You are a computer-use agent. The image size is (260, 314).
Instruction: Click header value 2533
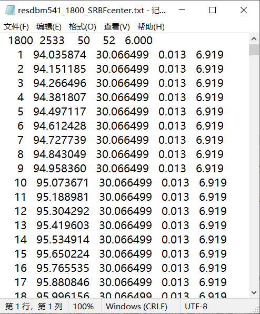pyautogui.click(x=52, y=41)
